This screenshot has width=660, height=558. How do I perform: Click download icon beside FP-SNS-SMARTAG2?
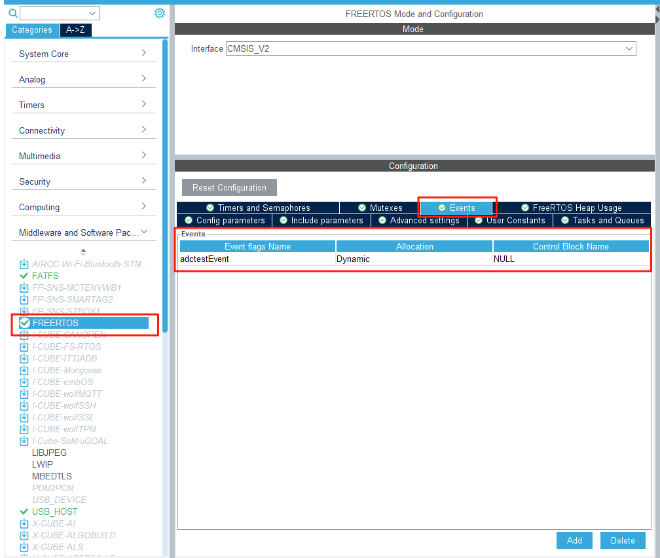coord(24,300)
